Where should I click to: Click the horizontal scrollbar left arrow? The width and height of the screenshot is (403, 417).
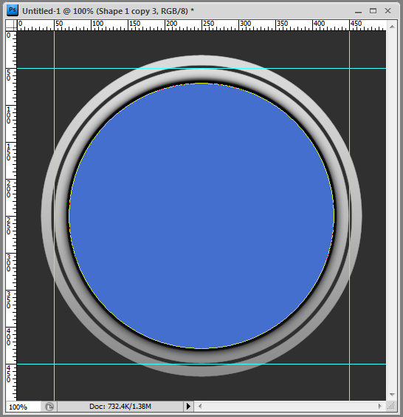[200, 406]
